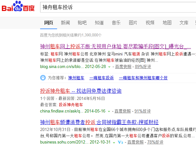Open 百度快照 for the china.findlaw.cn result
This screenshot has height=146, width=196.
point(123,111)
